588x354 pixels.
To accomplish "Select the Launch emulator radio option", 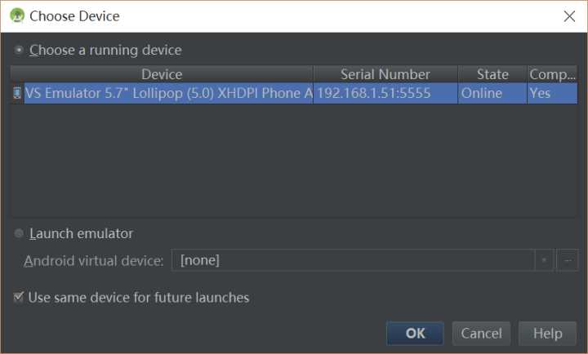I will pyautogui.click(x=19, y=234).
